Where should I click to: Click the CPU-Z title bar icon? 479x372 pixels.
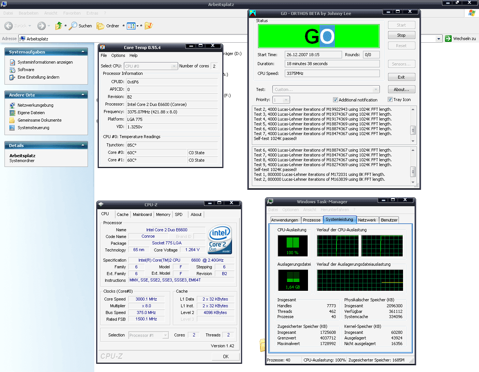pos(101,204)
